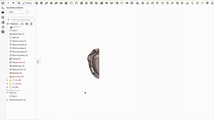The width and height of the screenshot is (214, 120).
Task: Select the Delete face 10 feature
Action: tap(18, 66)
